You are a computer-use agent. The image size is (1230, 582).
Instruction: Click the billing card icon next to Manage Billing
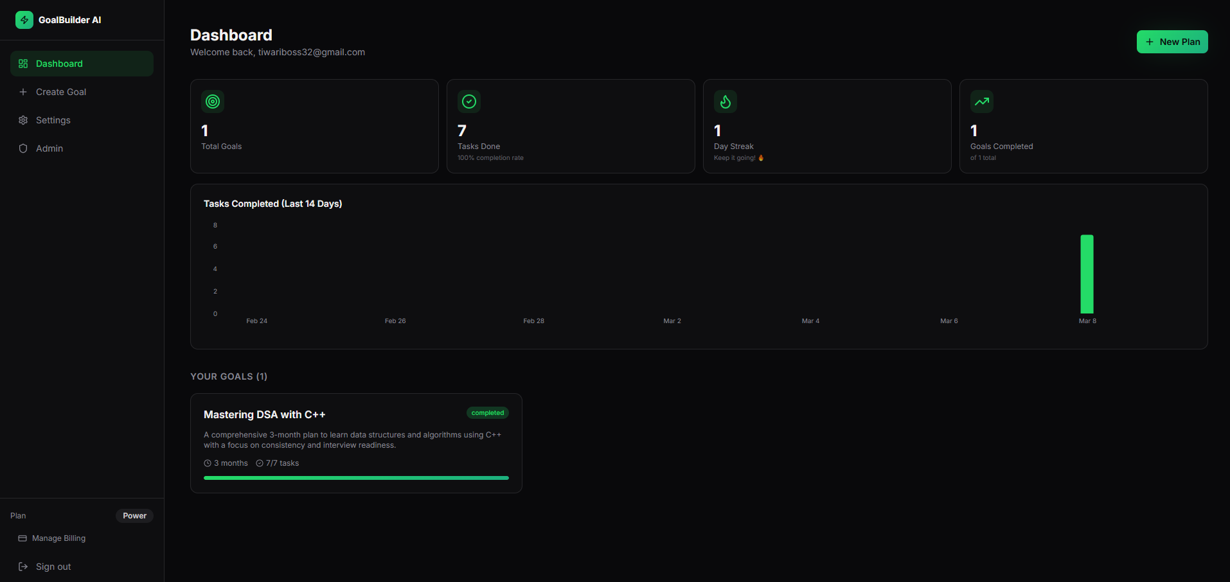[22, 538]
